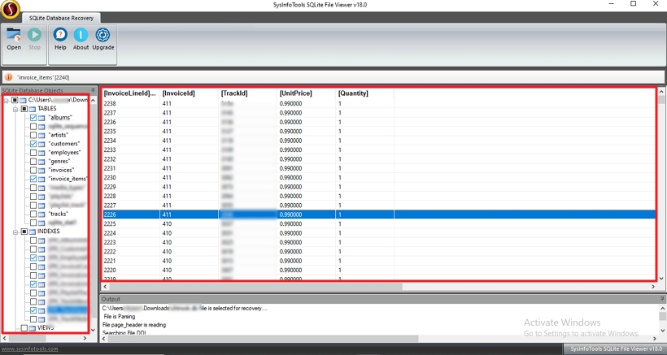This screenshot has height=355, width=667.
Task: Toggle the TABLES group checkbox
Action: pos(24,109)
